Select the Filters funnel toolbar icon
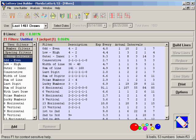This screenshot has width=196, height=140. coord(87,16)
